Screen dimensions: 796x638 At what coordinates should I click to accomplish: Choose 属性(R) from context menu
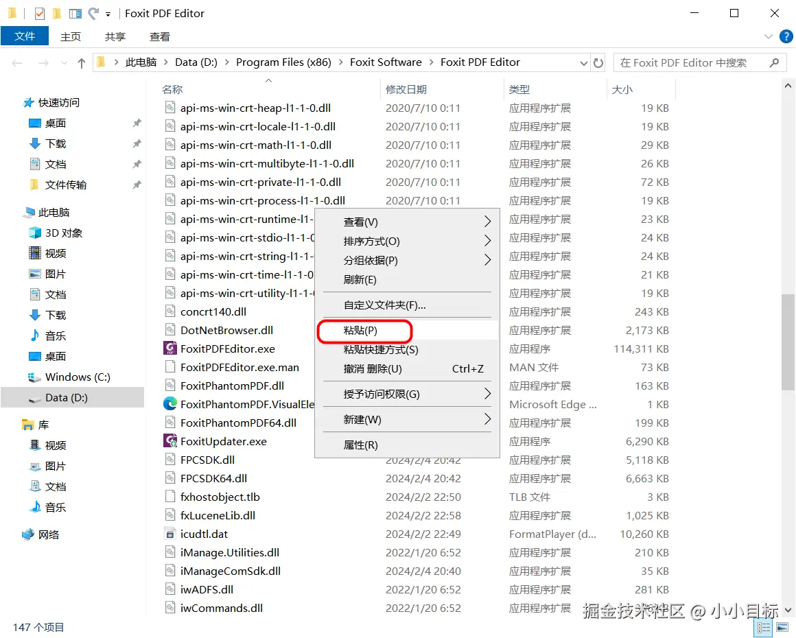[407, 445]
